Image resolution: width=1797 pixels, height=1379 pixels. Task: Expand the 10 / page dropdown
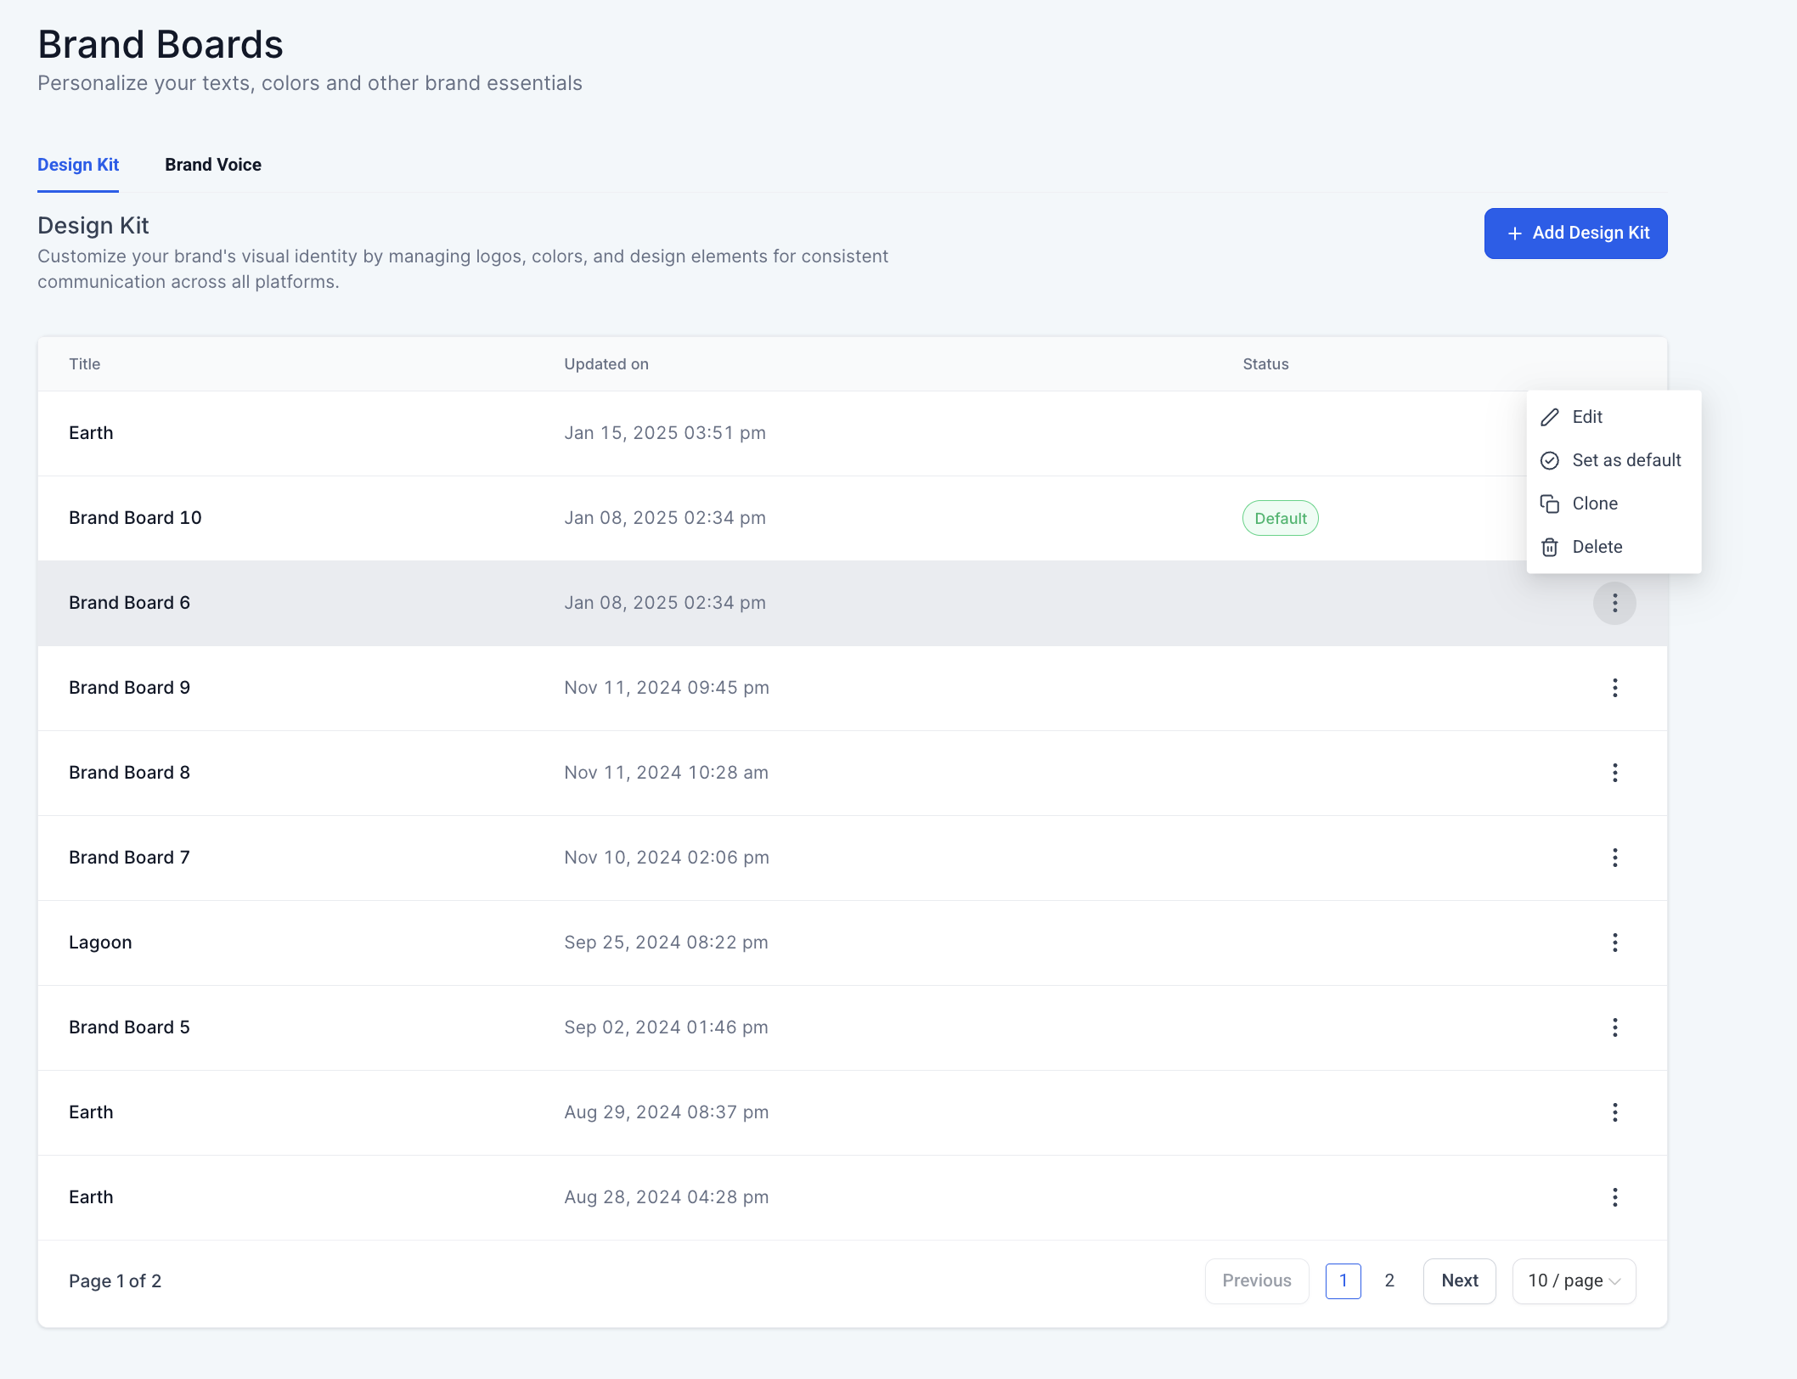[1574, 1280]
